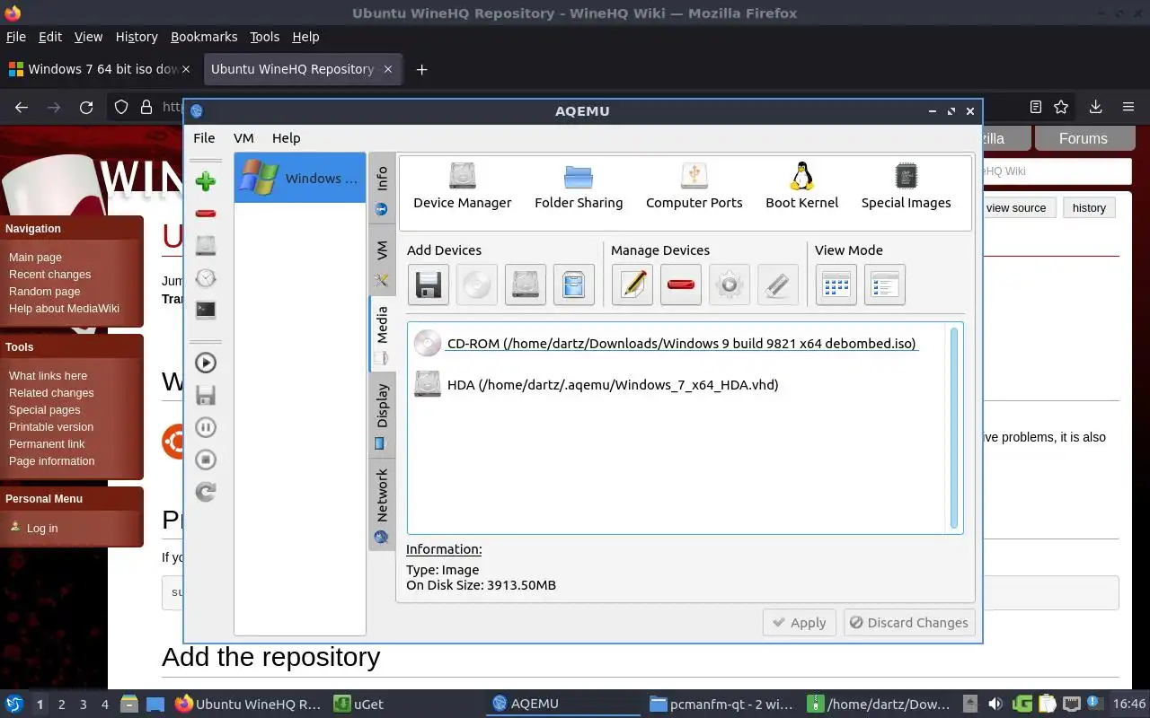Open Special Images
Image resolution: width=1150 pixels, height=718 pixels.
[906, 187]
